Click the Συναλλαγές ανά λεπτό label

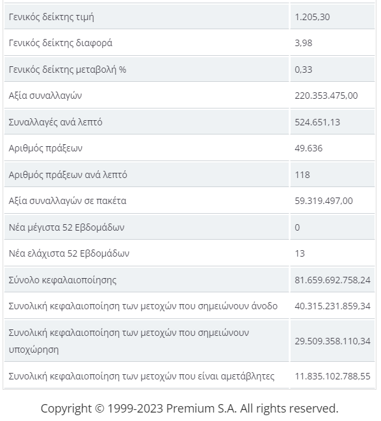tap(55, 122)
